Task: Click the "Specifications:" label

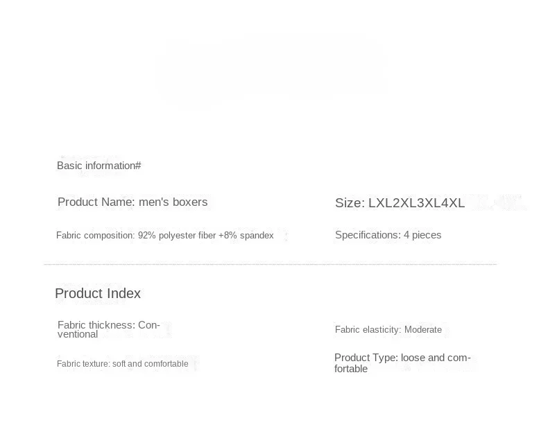Action: pos(368,235)
